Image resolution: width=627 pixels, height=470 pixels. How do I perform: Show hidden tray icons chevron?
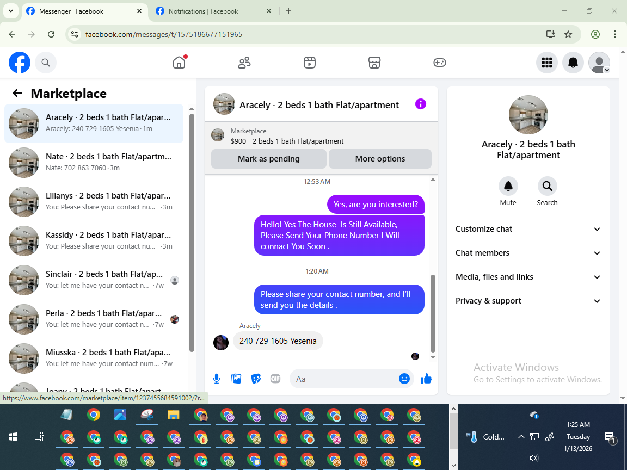tap(521, 437)
